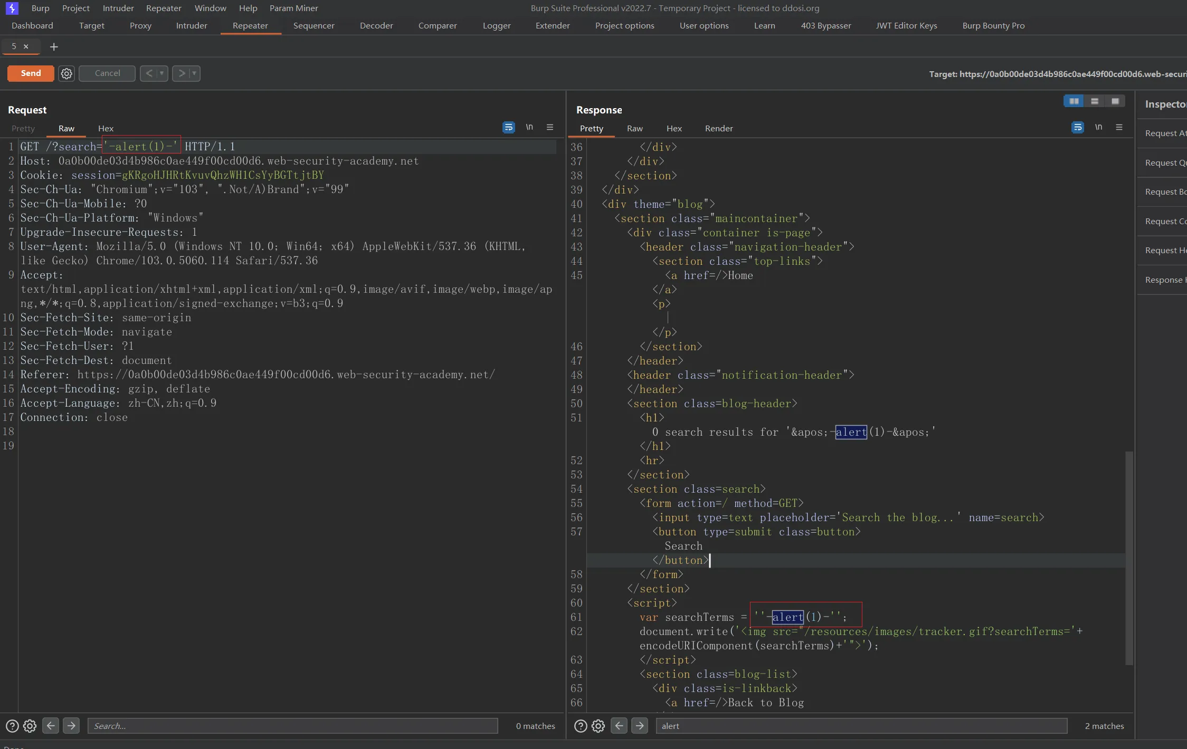Toggle non-printable characters \n in Request panel
Screen dimensions: 1187x749
pos(529,127)
